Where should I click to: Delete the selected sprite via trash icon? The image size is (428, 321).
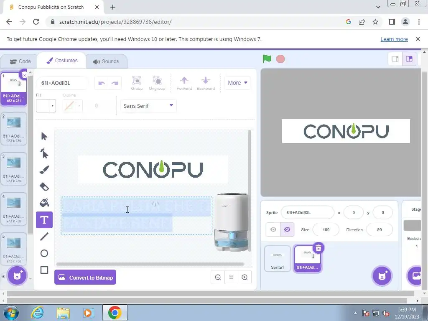click(x=318, y=248)
